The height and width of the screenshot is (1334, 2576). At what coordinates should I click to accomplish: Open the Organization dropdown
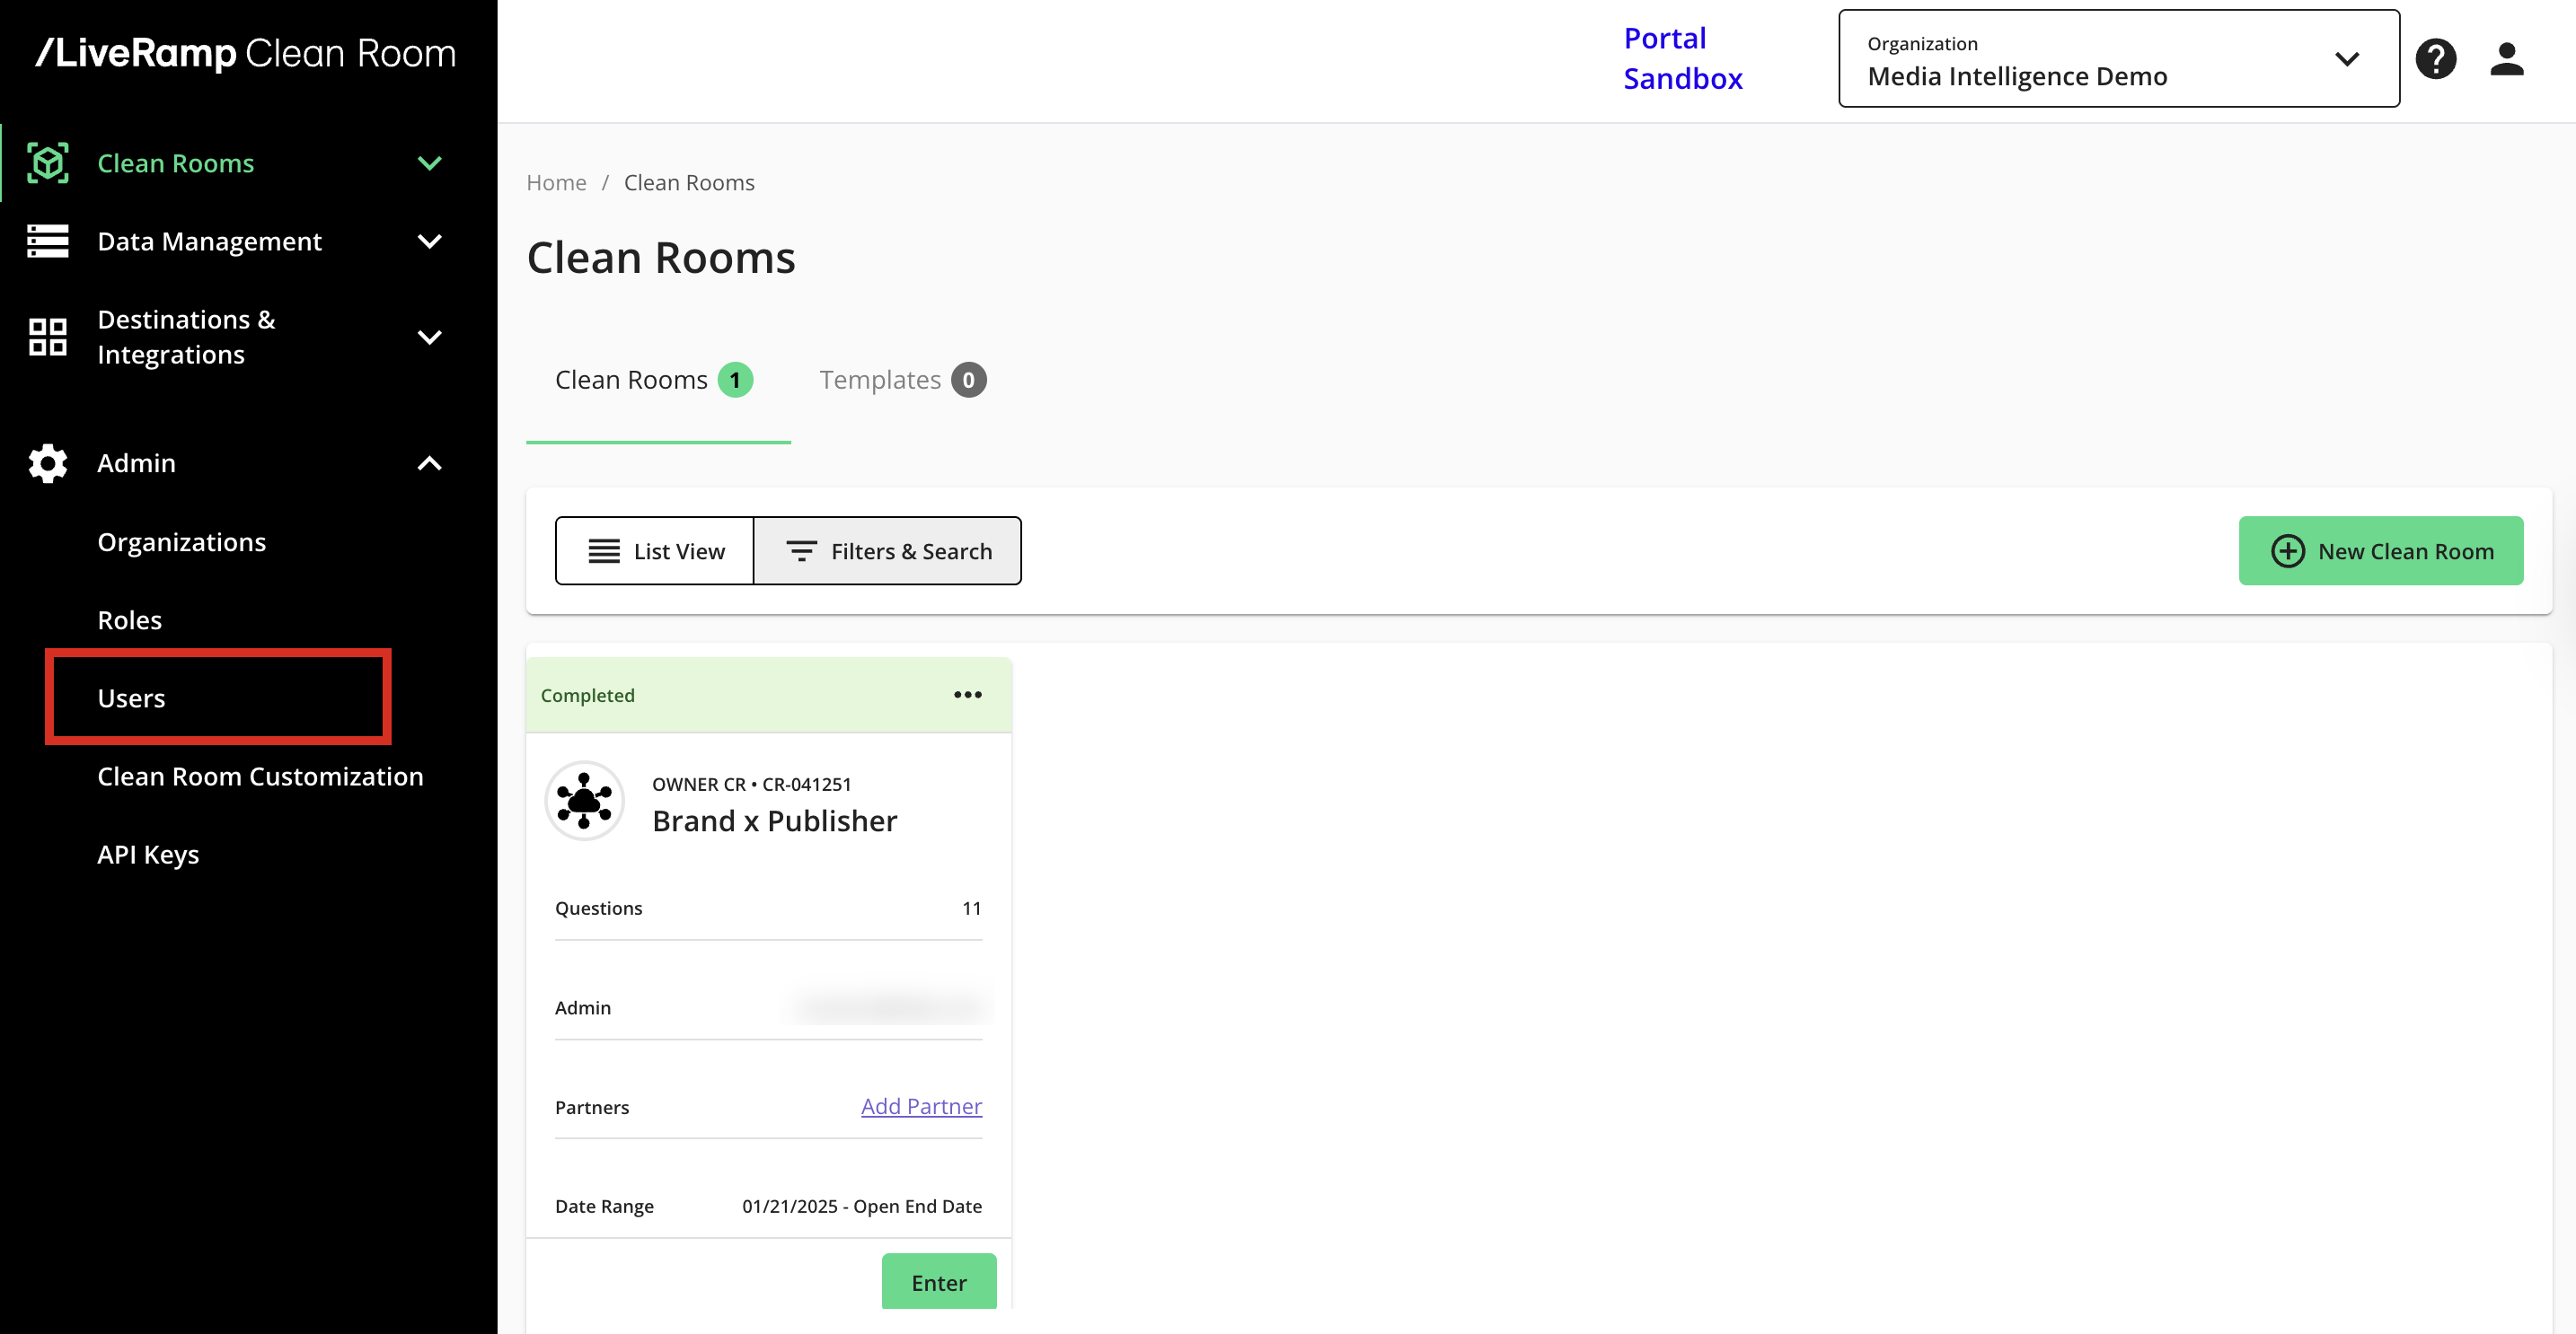(2118, 59)
